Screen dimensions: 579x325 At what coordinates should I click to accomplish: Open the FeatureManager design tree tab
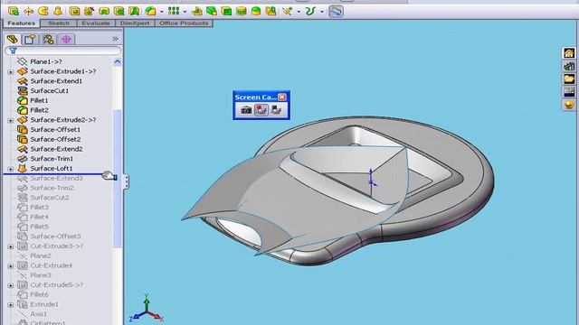pyautogui.click(x=12, y=39)
